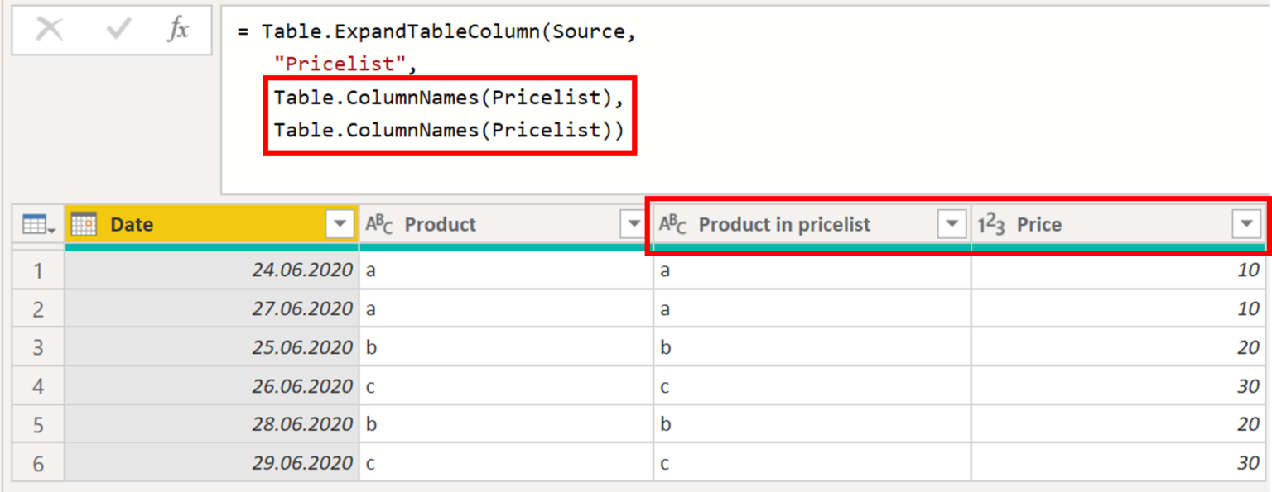The width and height of the screenshot is (1272, 492).
Task: Click the fx function icon
Action: (177, 30)
